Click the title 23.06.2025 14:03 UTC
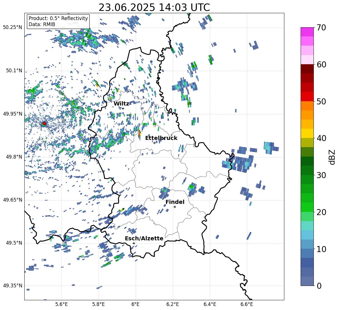This screenshot has width=339, height=310. (154, 7)
